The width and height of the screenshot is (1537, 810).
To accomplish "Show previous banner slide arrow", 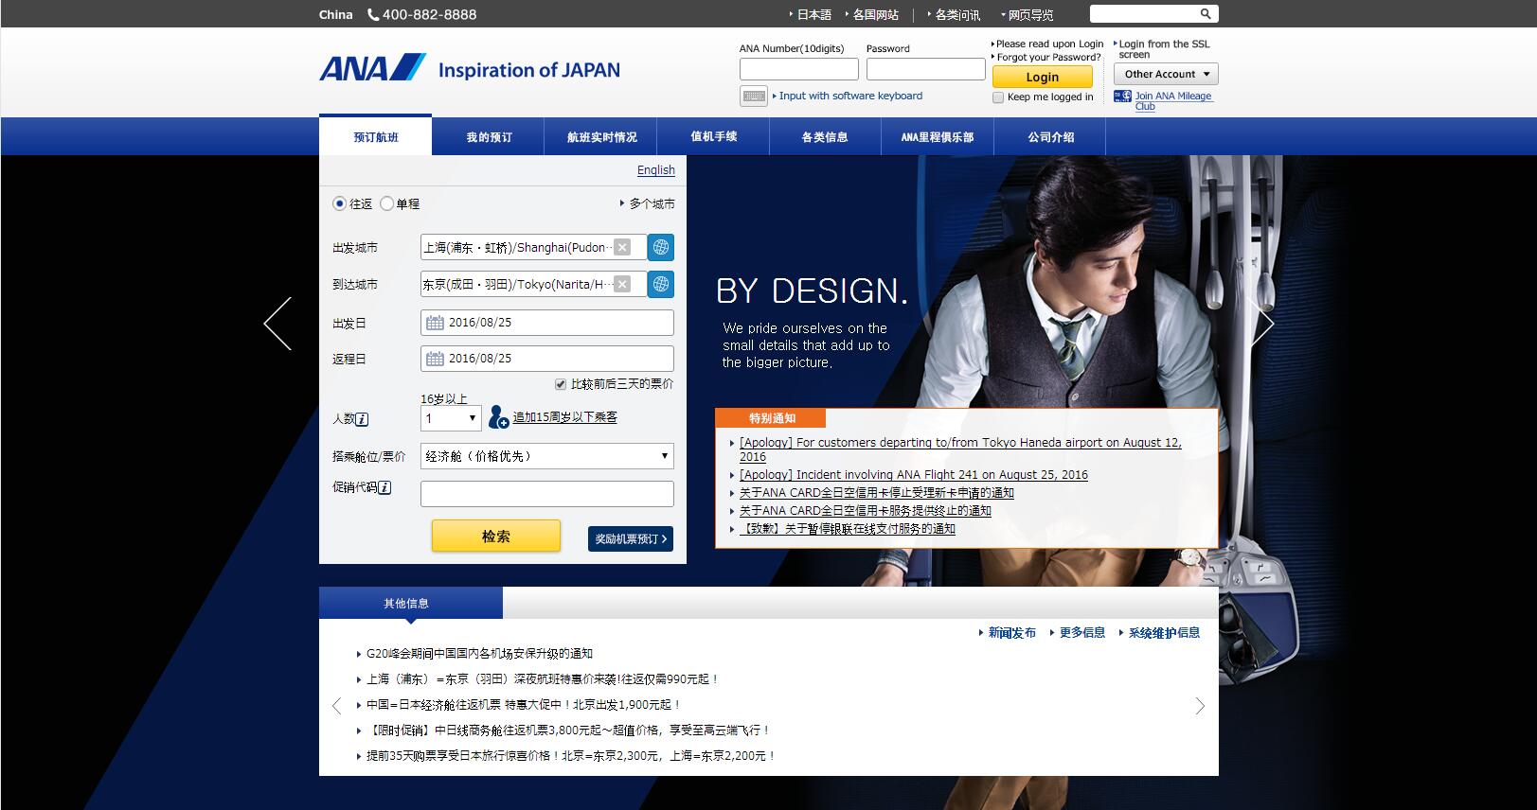I will (277, 324).
